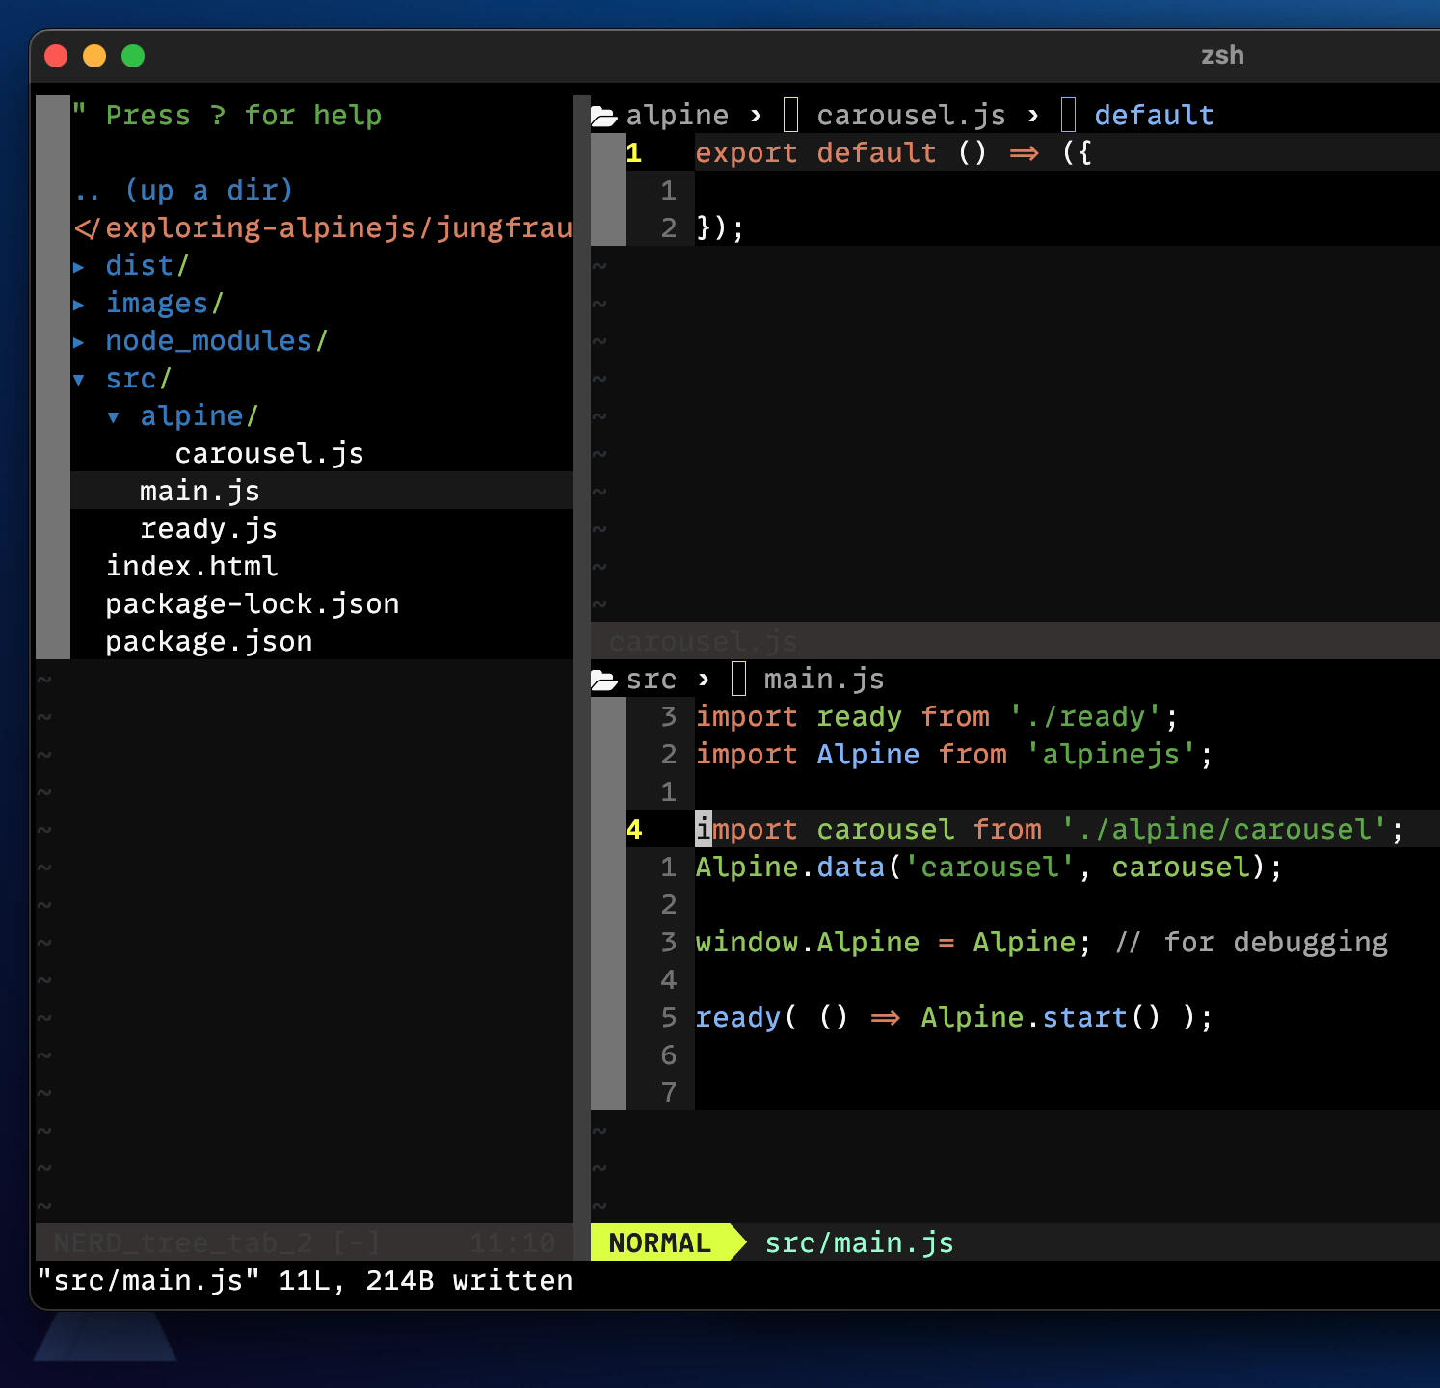
Task: Click the project root icon before exploring-alpinejs path
Action: coord(85,228)
